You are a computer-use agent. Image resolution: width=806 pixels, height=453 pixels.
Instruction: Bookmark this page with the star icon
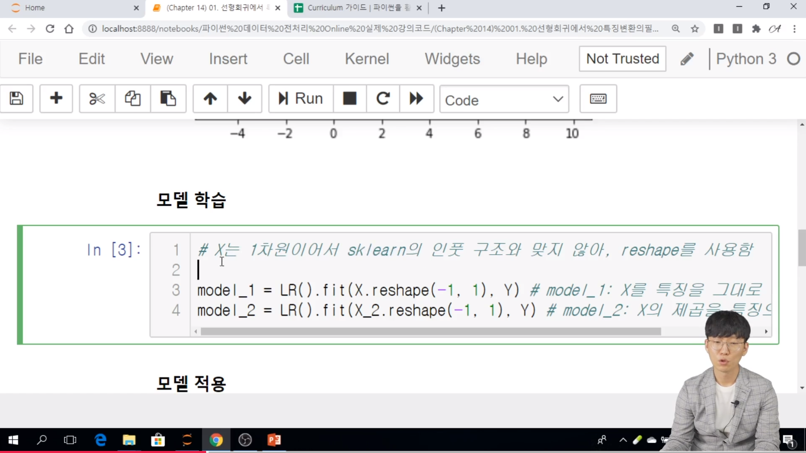(x=695, y=29)
